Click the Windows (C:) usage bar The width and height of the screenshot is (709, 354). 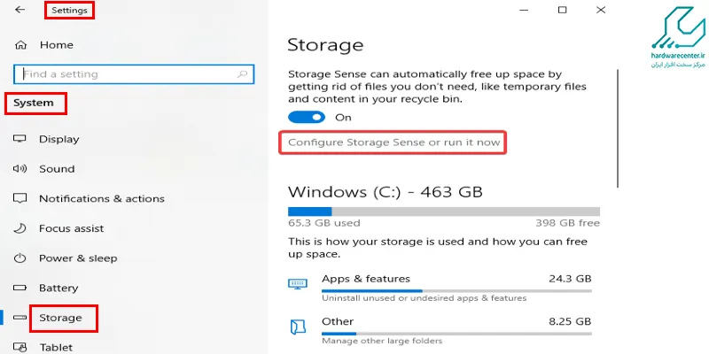(x=444, y=212)
